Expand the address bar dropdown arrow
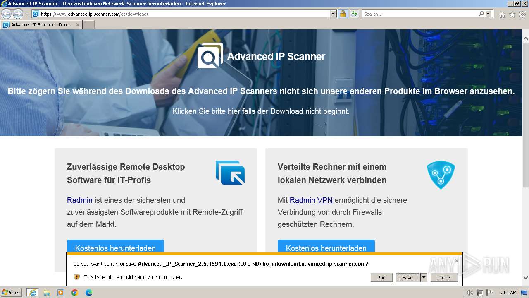The width and height of the screenshot is (529, 298). [x=334, y=14]
